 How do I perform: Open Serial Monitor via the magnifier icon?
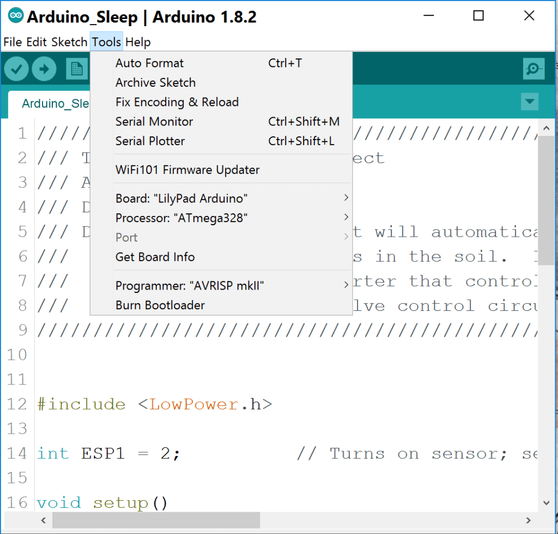(533, 69)
